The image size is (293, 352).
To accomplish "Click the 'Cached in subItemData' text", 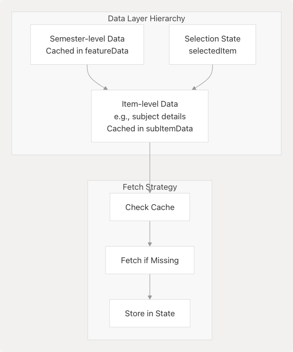I will [149, 128].
